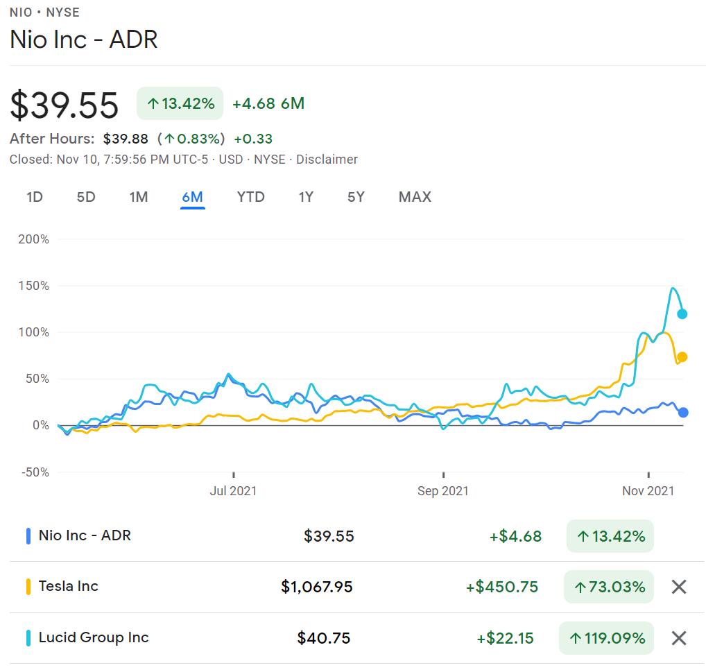Select the 1D time range tab
This screenshot has height=670, width=706.
click(35, 197)
